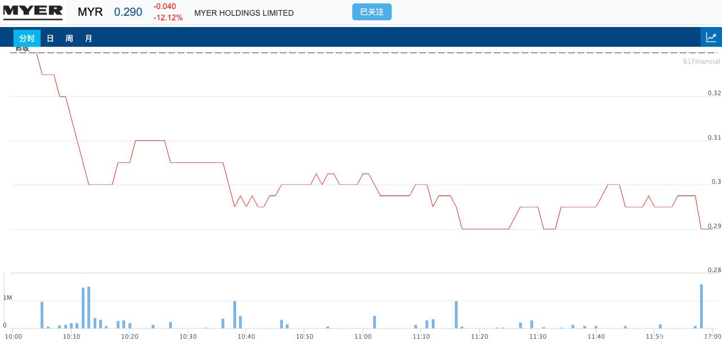Image resolution: width=722 pixels, height=346 pixels.
Task: Select the tall volume bar near 10:38
Action: click(234, 314)
